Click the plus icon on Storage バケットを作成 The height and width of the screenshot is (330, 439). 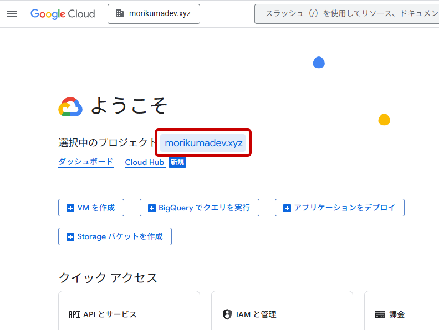tap(70, 237)
